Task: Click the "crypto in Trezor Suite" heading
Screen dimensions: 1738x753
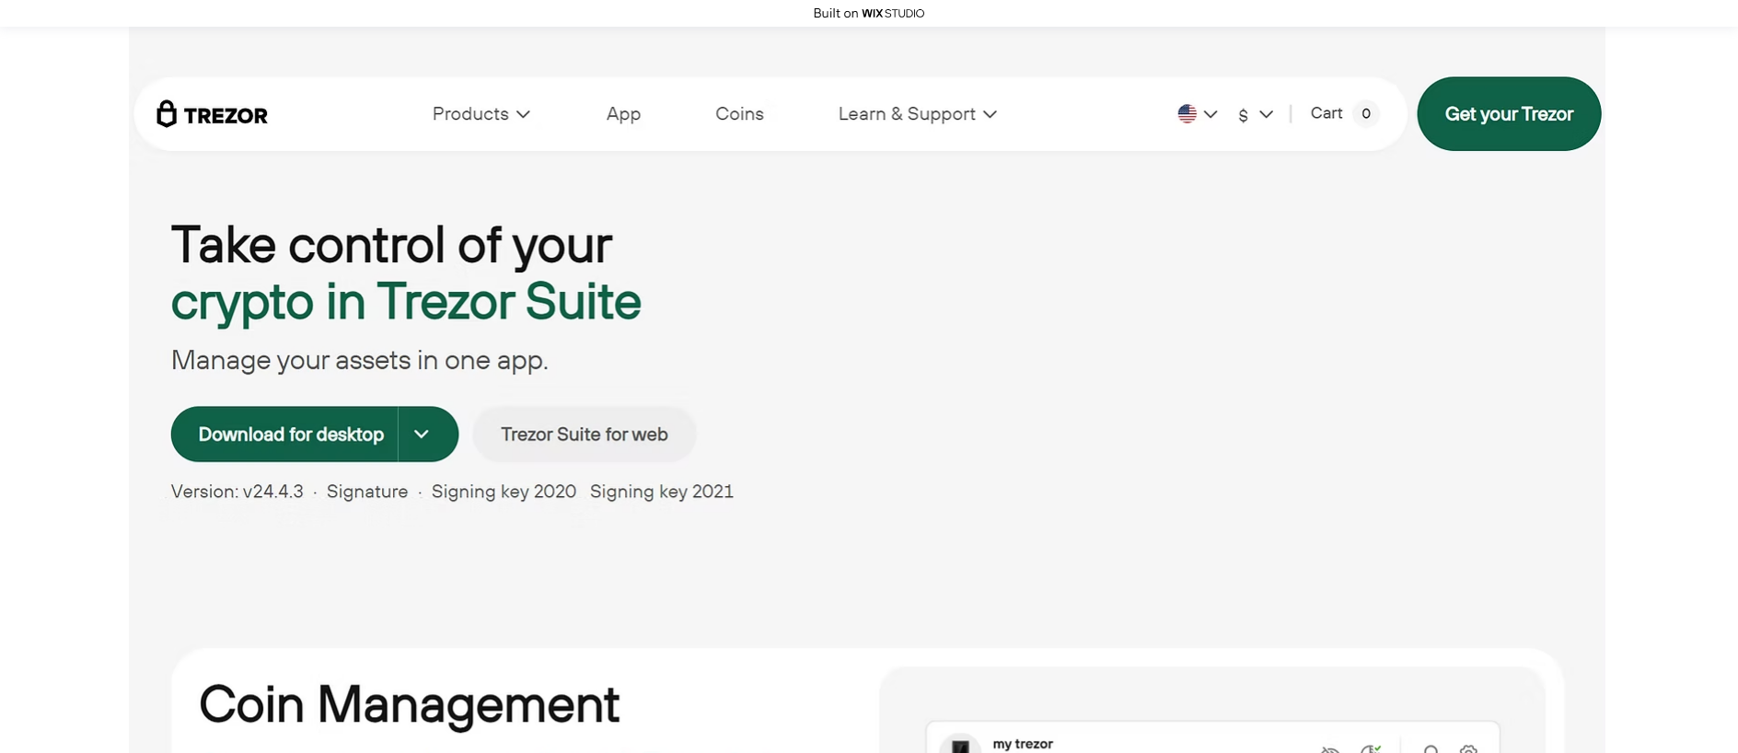Action: point(406,302)
